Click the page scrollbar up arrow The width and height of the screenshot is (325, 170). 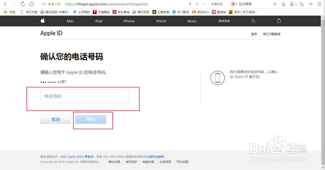click(x=323, y=18)
